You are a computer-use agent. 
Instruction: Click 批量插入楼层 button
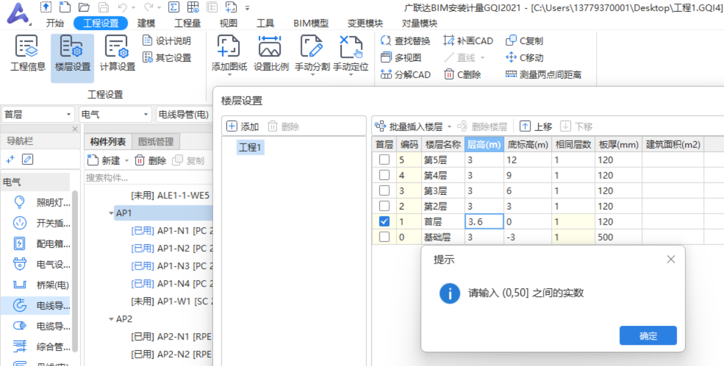pos(409,127)
